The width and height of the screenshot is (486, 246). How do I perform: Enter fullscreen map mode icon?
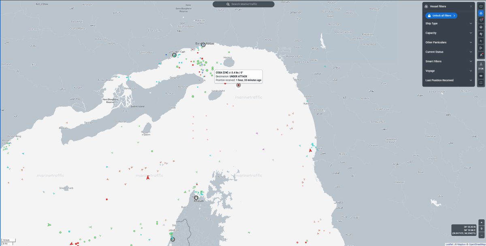pyautogui.click(x=481, y=83)
